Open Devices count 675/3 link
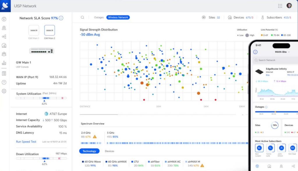 (x=249, y=18)
